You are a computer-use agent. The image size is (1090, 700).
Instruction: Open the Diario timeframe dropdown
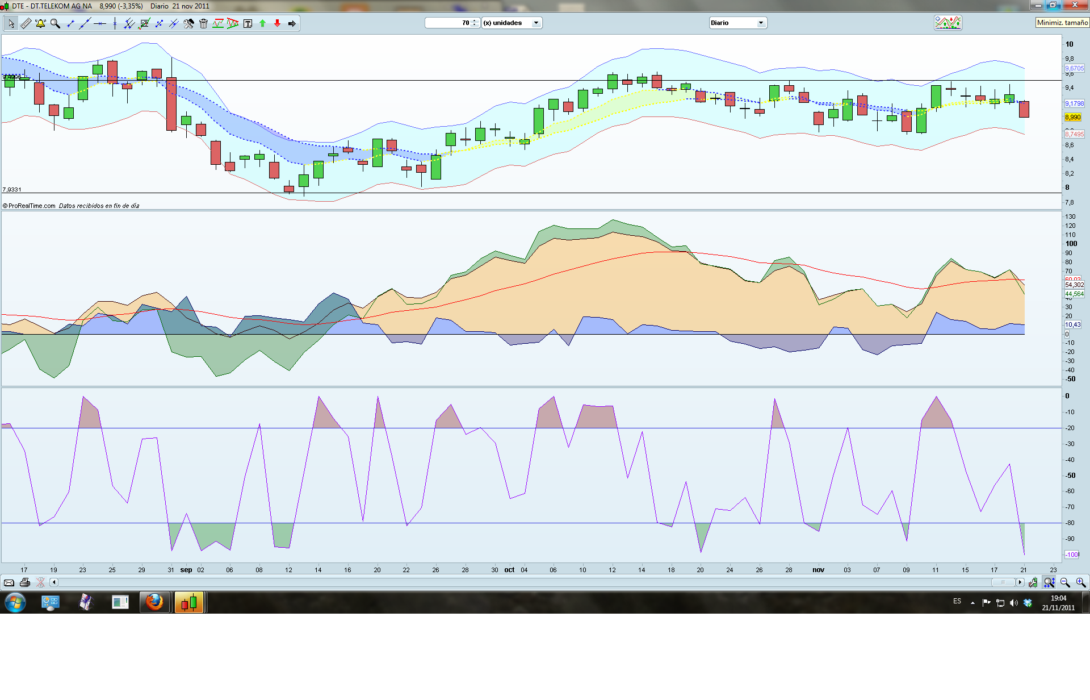[x=760, y=23]
